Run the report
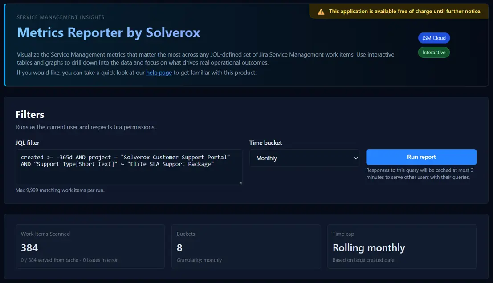The width and height of the screenshot is (493, 283). (x=421, y=157)
